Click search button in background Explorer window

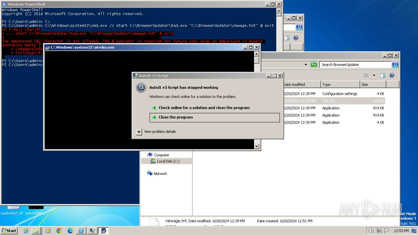(299, 27)
